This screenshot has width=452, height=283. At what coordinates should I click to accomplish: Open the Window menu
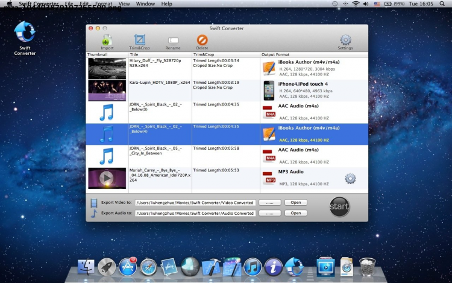145,4
